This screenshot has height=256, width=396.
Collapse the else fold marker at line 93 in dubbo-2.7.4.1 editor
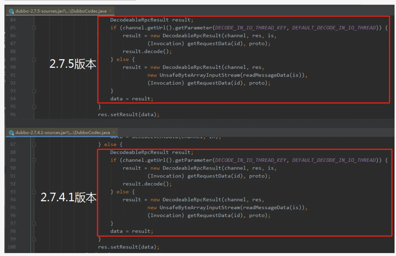coord(34,192)
